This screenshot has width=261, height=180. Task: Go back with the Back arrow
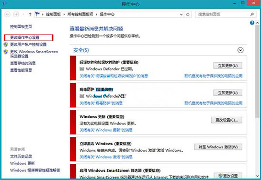[x=7, y=14]
